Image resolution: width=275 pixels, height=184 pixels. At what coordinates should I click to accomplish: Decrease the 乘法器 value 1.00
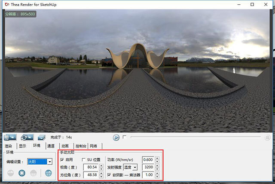pyautogui.click(x=157, y=176)
